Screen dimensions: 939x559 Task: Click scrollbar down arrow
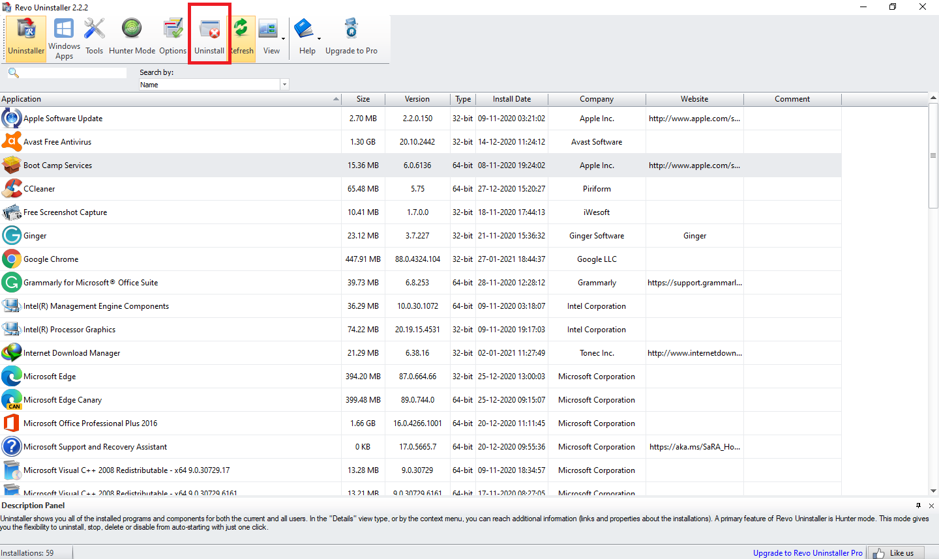pyautogui.click(x=933, y=491)
